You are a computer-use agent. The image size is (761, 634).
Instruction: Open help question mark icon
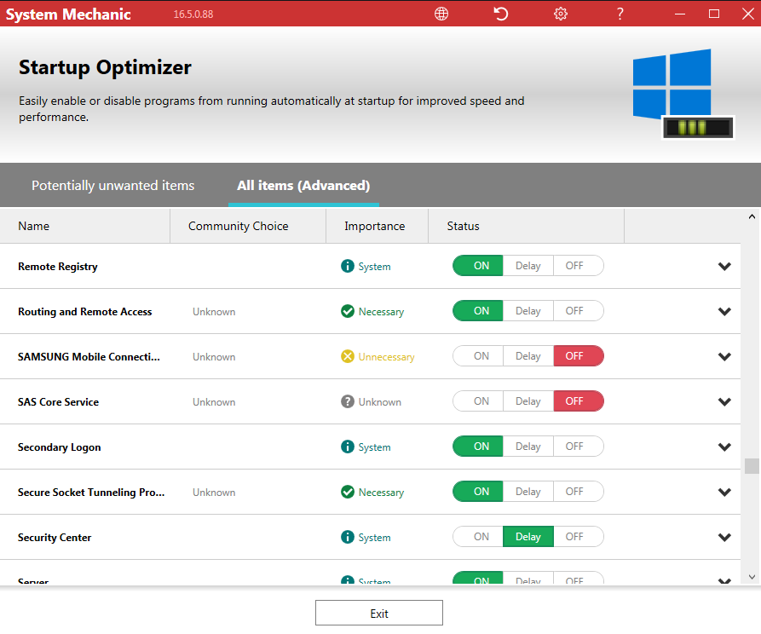click(x=620, y=14)
